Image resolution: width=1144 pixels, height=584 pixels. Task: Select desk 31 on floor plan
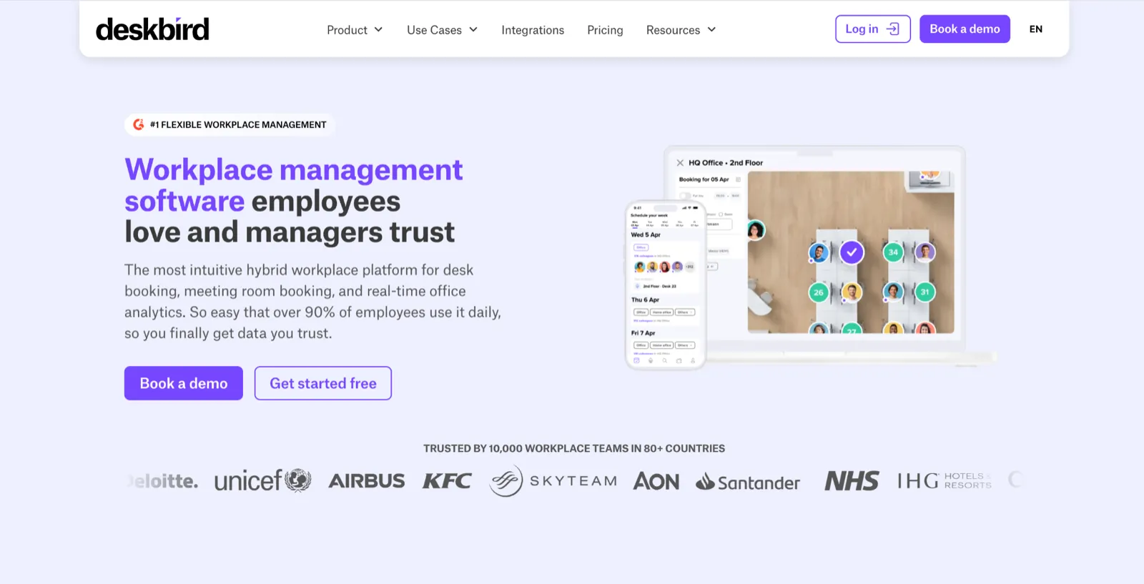click(924, 292)
